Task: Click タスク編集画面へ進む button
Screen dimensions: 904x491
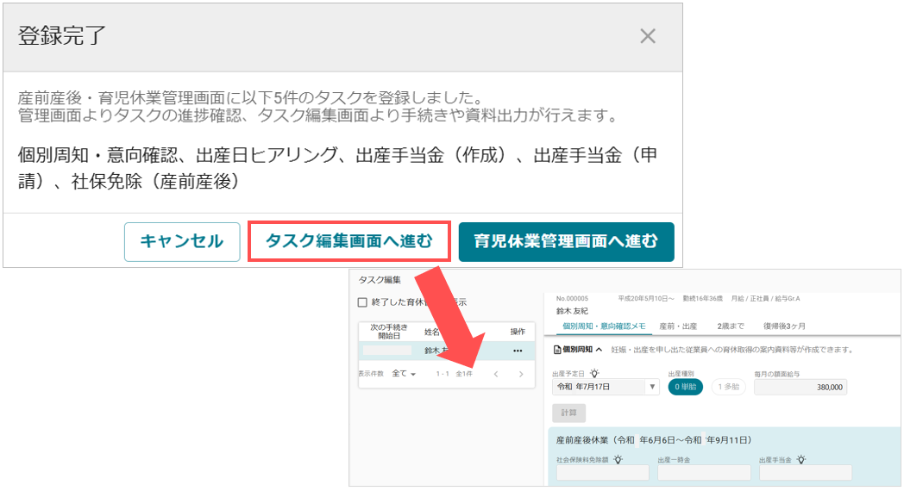Action: point(348,241)
